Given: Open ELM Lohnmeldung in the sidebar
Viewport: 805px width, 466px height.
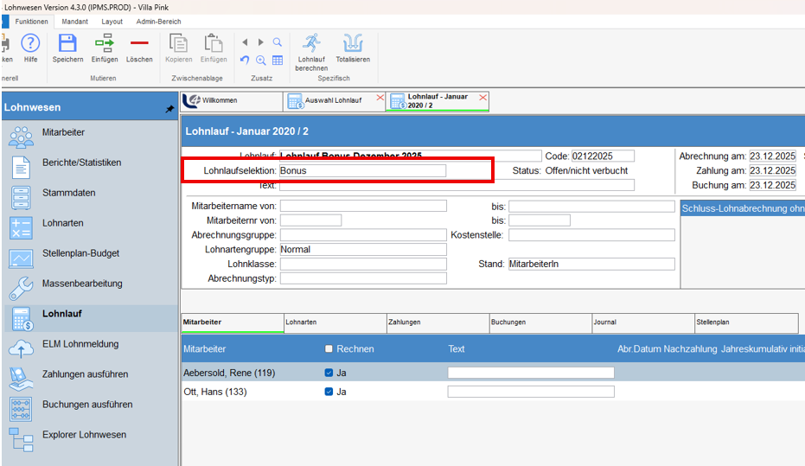Looking at the screenshot, I should coord(80,344).
